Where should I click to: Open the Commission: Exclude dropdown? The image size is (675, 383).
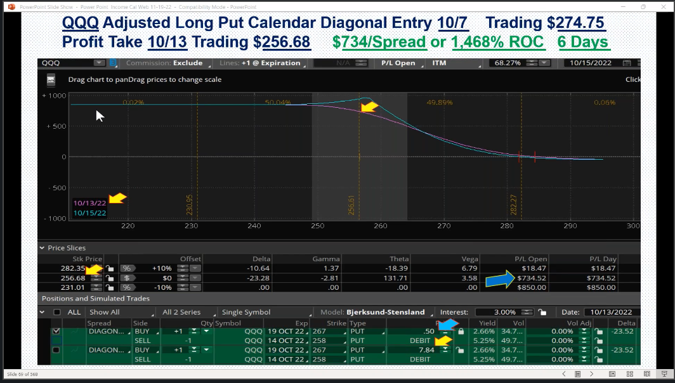pos(167,63)
